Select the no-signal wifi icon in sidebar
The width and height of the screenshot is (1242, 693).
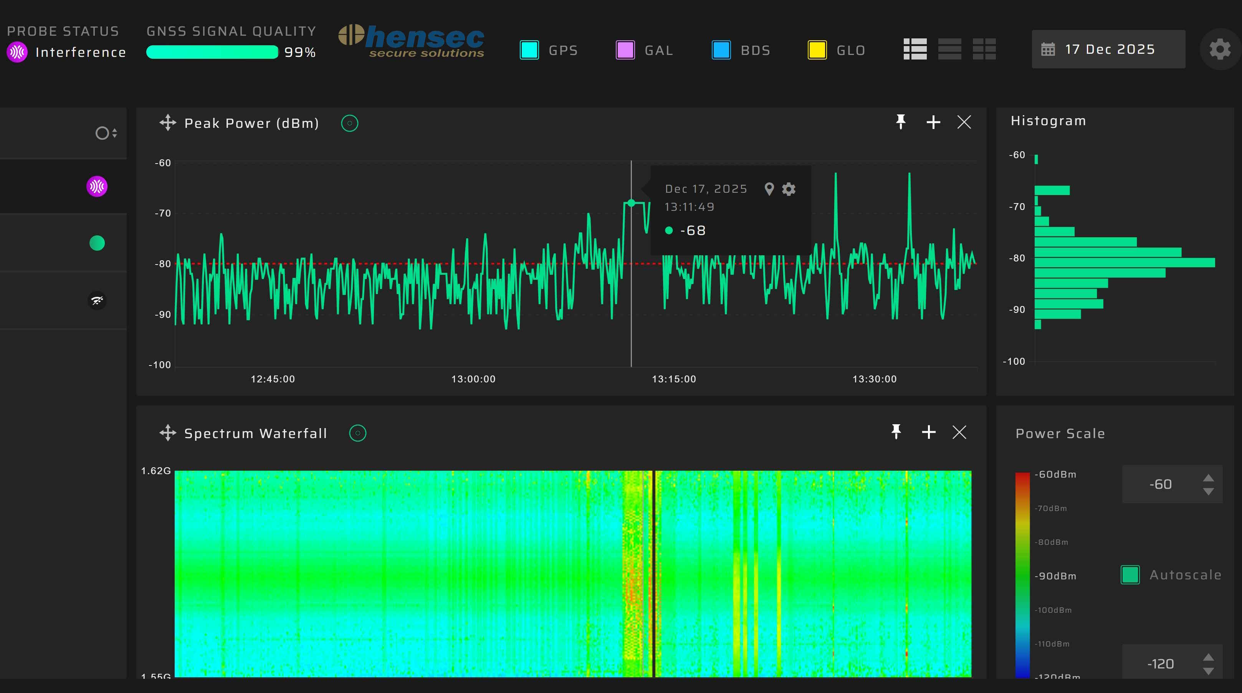point(97,301)
